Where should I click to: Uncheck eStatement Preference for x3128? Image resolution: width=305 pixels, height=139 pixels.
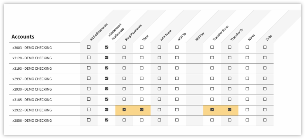[x=106, y=58]
